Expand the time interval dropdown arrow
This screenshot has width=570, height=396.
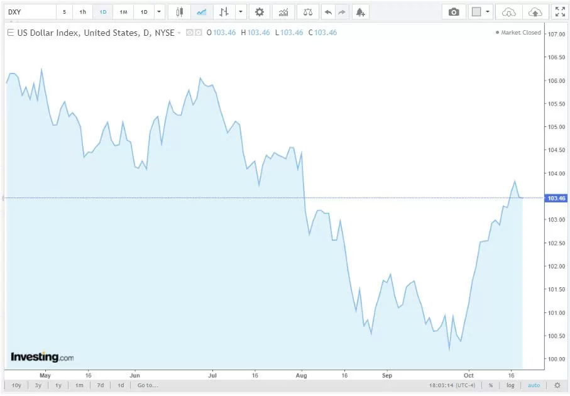pos(159,12)
